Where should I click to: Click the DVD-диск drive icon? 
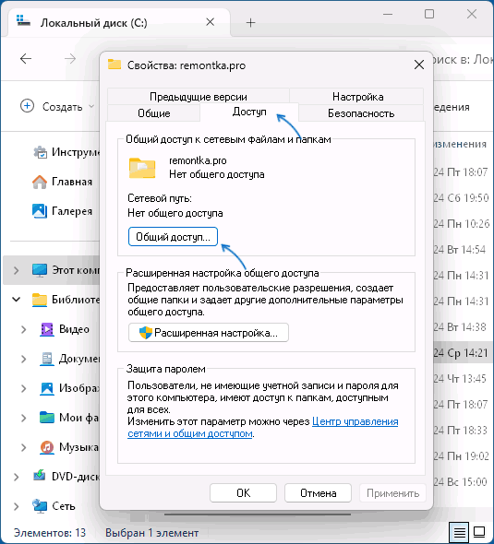(x=40, y=477)
